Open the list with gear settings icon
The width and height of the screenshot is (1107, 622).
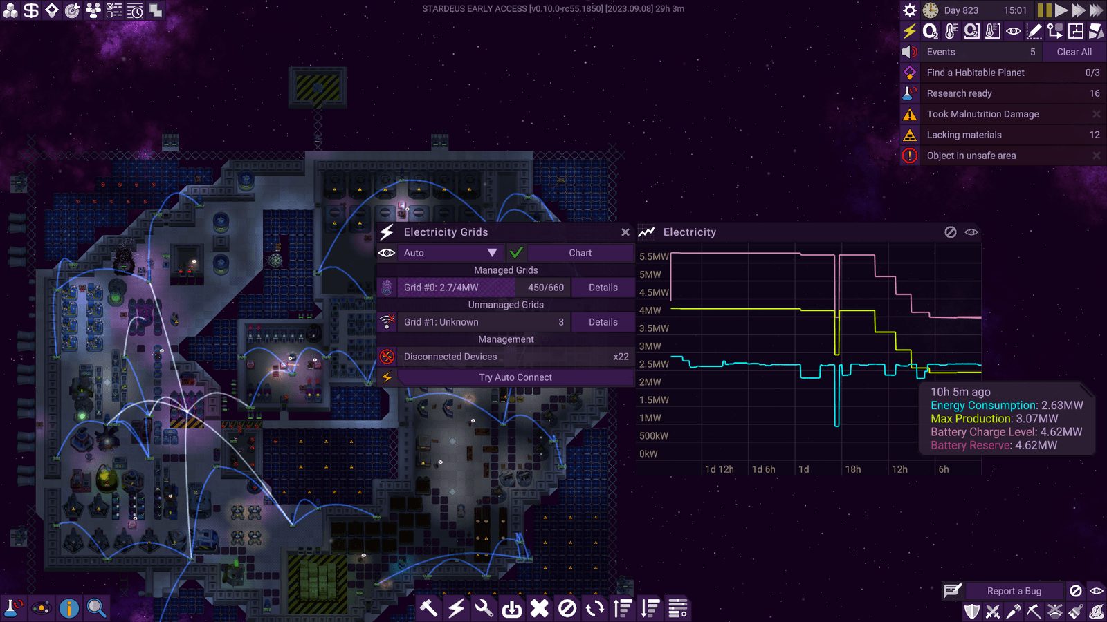pos(678,608)
